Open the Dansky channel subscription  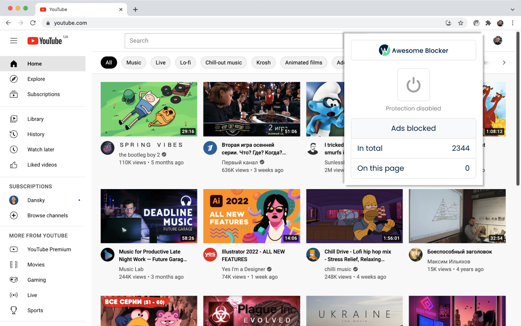(x=43, y=200)
